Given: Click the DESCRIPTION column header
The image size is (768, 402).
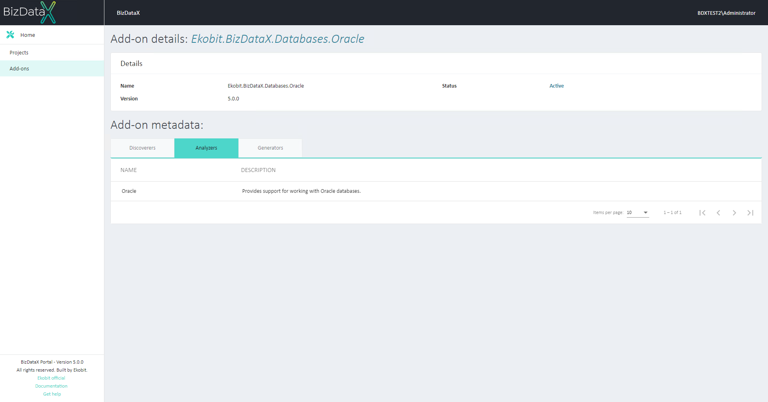Looking at the screenshot, I should coord(258,170).
